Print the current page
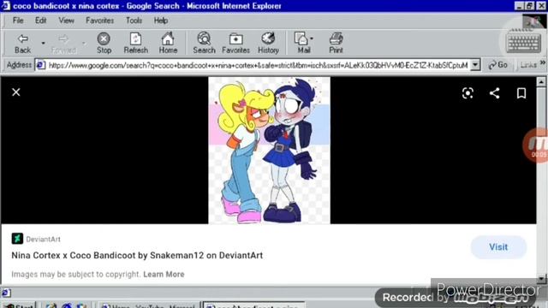The image size is (548, 308). [336, 43]
